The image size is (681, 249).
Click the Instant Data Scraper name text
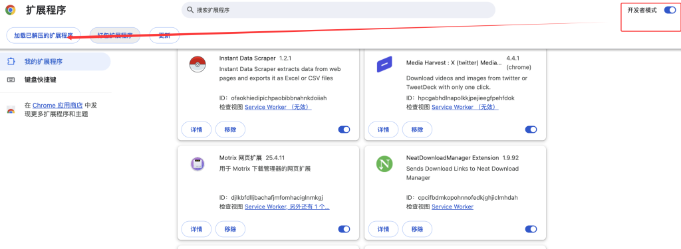click(247, 58)
